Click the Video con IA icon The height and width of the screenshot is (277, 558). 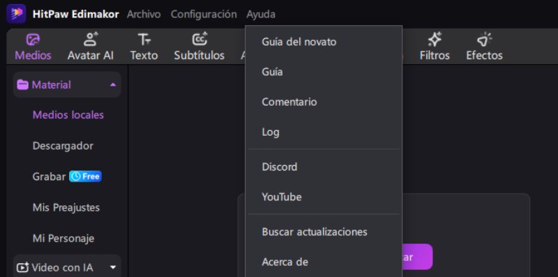[23, 267]
